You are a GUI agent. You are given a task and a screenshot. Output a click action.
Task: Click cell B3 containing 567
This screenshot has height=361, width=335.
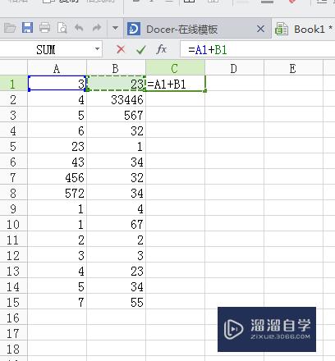coord(116,114)
